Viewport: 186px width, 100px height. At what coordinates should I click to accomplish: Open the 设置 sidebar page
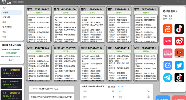click(x=11, y=37)
